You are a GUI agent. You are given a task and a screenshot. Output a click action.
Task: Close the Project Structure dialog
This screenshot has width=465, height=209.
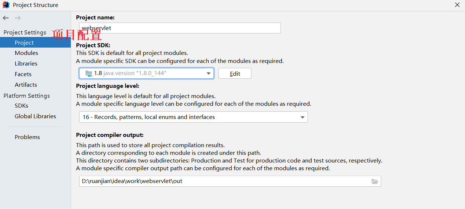click(457, 5)
